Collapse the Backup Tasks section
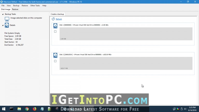 (3, 14)
